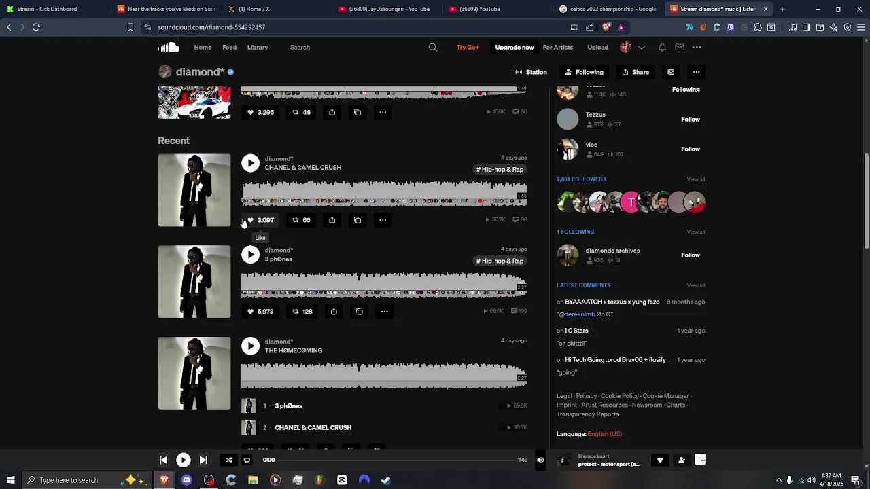Play the 3 phØnes track
Viewport: 870px width, 489px height.
[250, 255]
